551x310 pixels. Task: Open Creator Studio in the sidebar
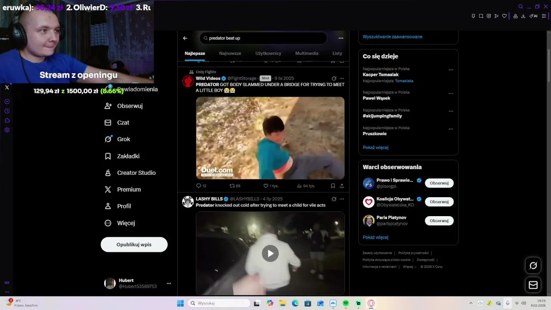130,173
